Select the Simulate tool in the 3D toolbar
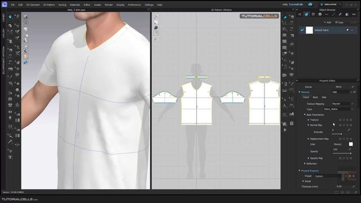The width and height of the screenshot is (361, 203). pos(10,16)
